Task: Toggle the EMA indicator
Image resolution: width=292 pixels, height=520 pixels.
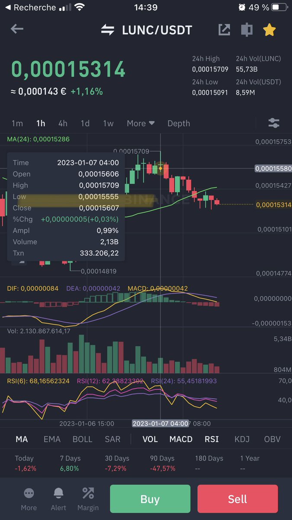Action: (x=52, y=439)
